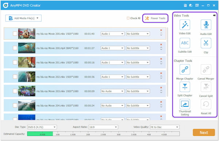
Task: Open Thumbnail Setting tool
Action: point(185,104)
